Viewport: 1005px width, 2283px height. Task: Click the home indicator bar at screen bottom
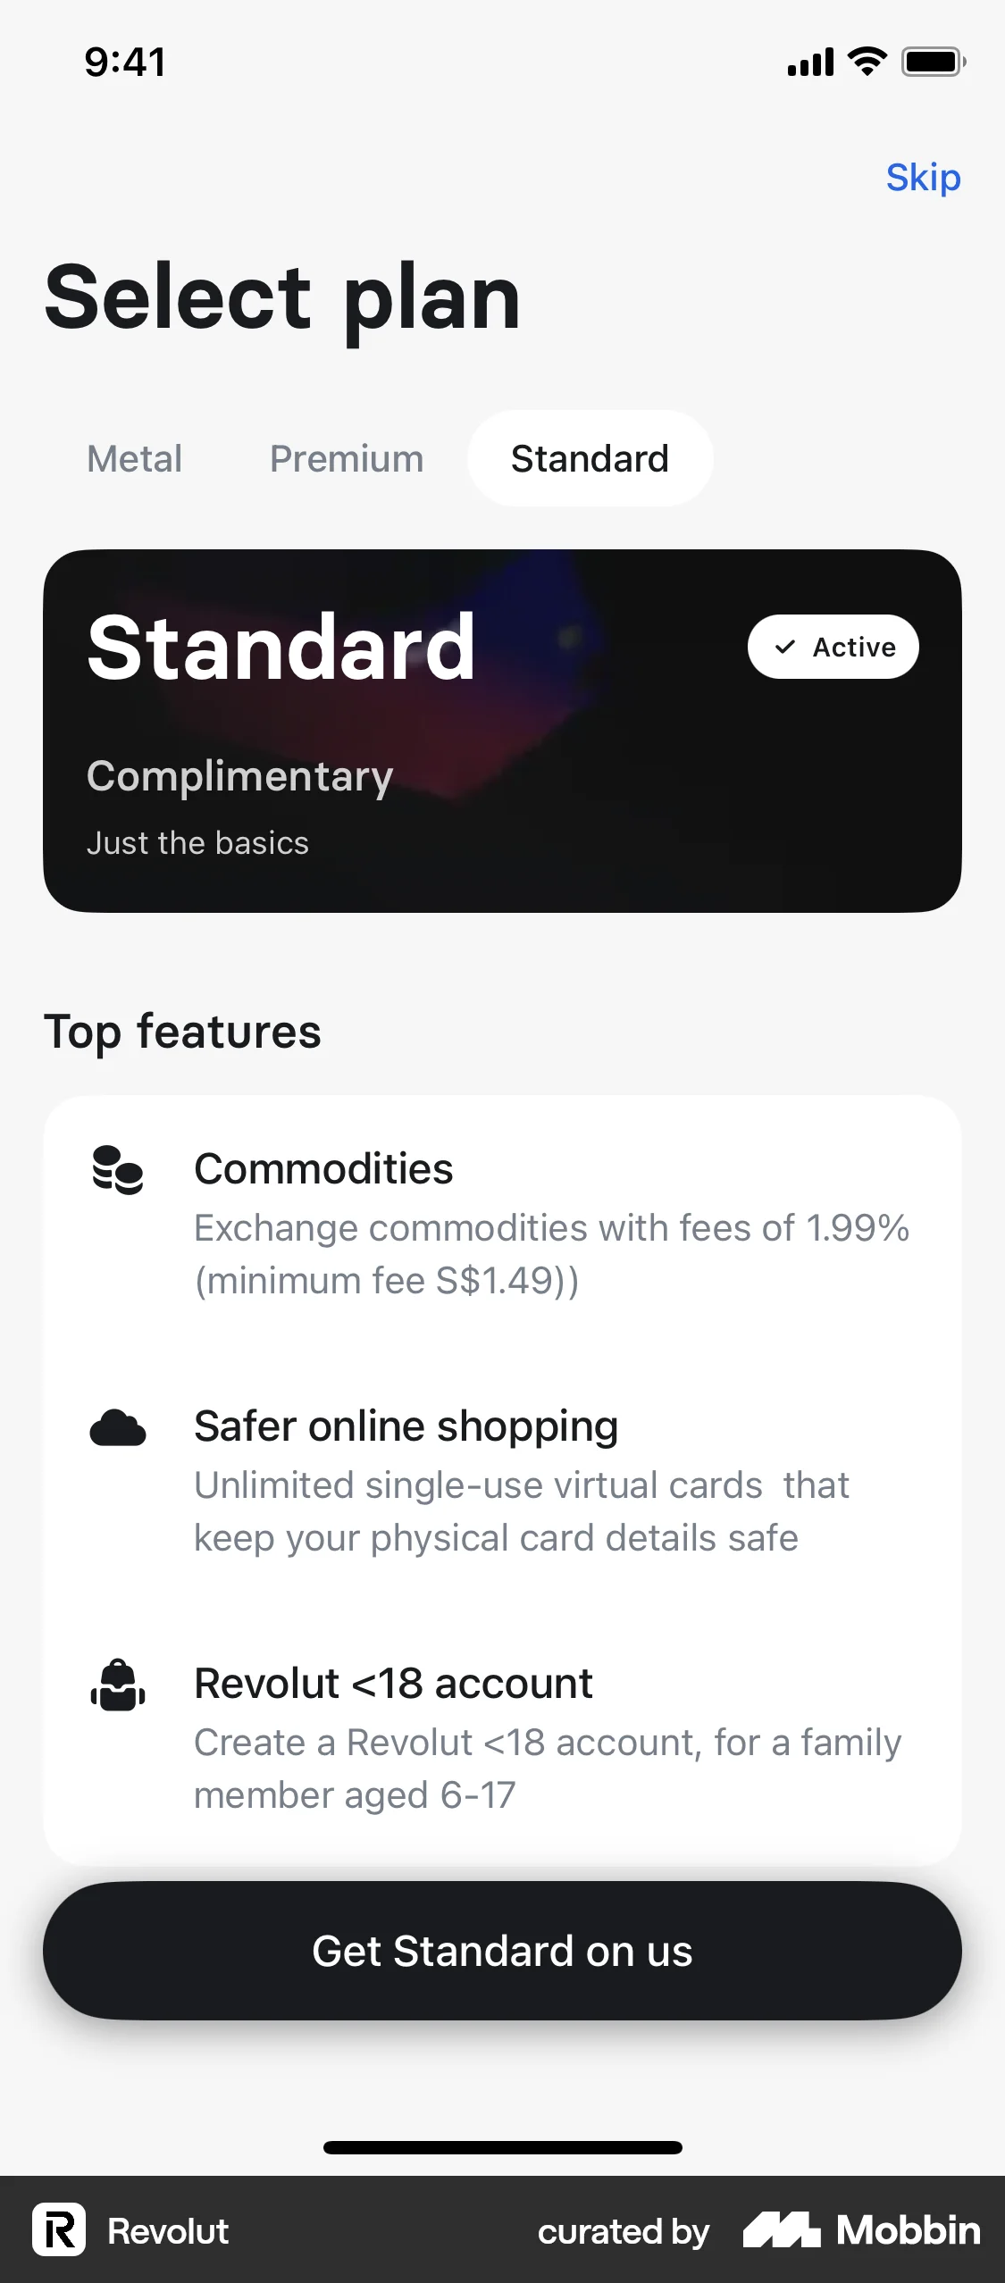[x=502, y=2148]
